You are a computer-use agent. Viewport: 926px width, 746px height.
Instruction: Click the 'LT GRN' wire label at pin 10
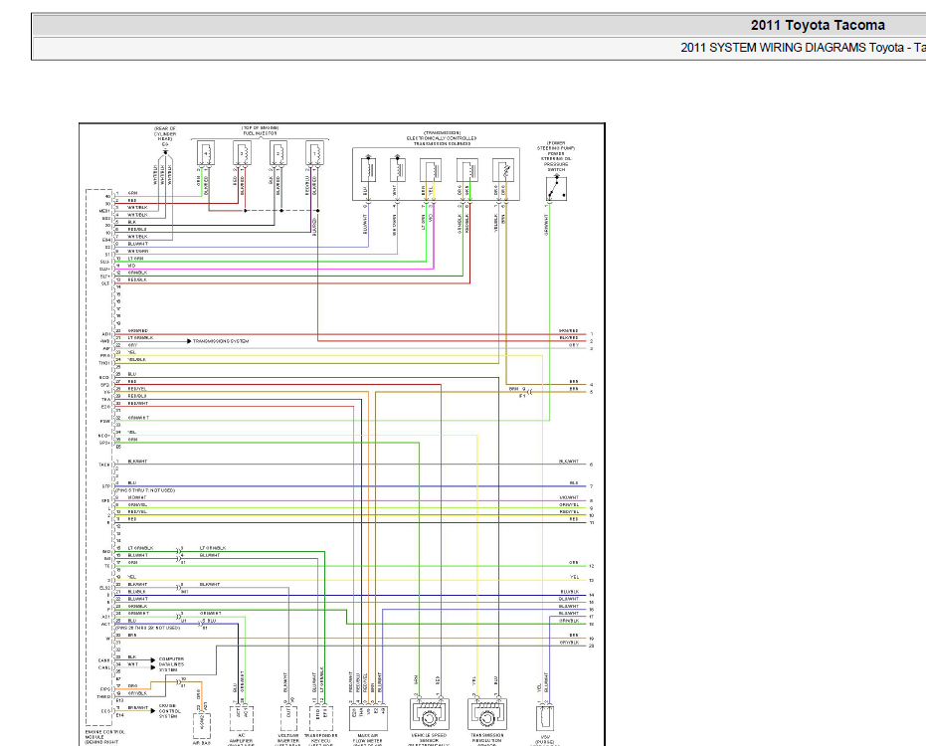[x=135, y=259]
